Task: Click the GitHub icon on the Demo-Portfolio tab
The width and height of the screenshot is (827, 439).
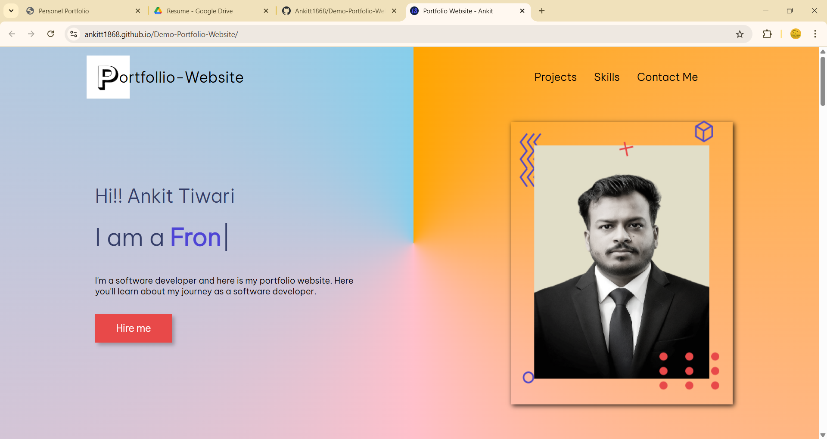Action: [x=286, y=11]
